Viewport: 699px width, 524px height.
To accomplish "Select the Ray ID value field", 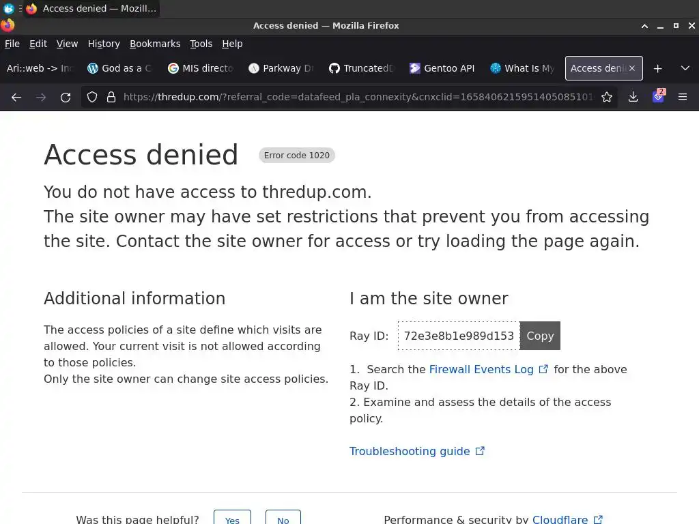I will point(459,336).
